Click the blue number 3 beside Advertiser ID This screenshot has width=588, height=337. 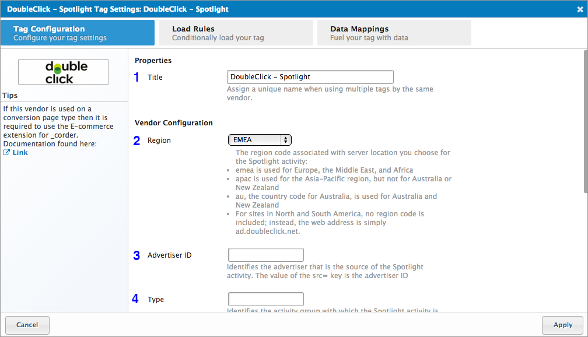tap(137, 255)
